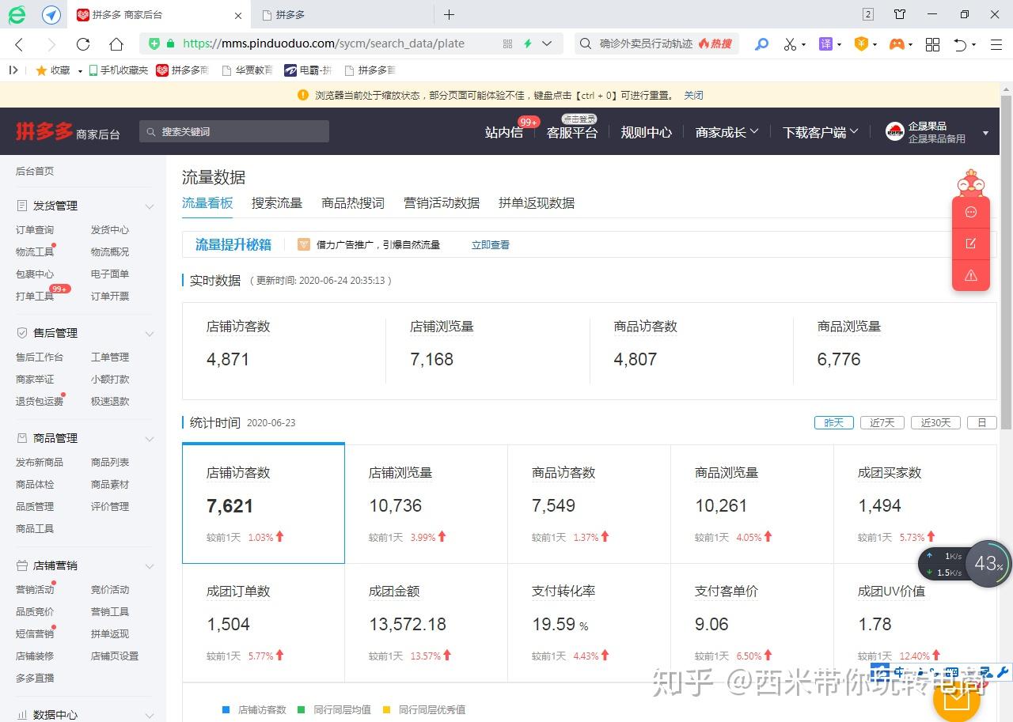Click the floating edit feedback icon

(971, 244)
